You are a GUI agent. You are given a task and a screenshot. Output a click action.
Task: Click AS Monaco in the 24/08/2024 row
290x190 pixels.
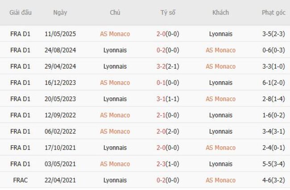click(220, 50)
